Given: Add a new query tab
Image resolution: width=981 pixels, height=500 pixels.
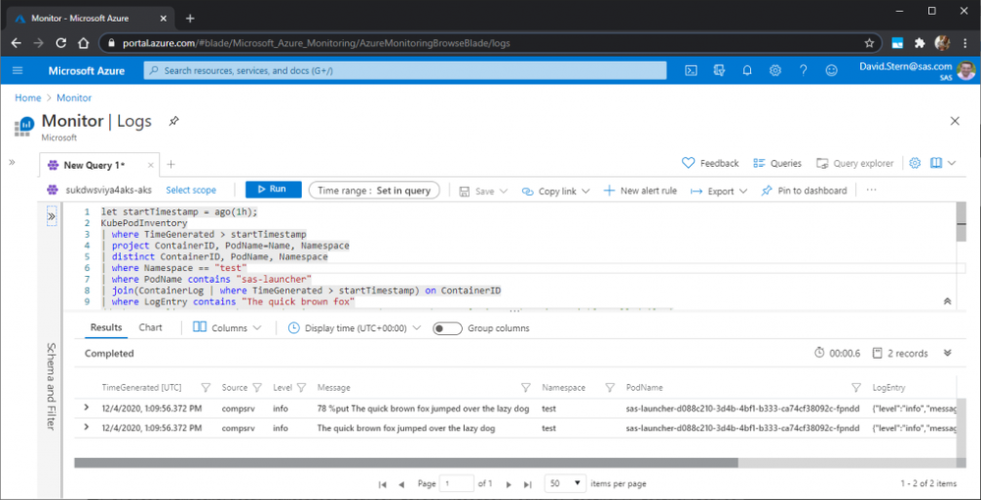Looking at the screenshot, I should (170, 164).
